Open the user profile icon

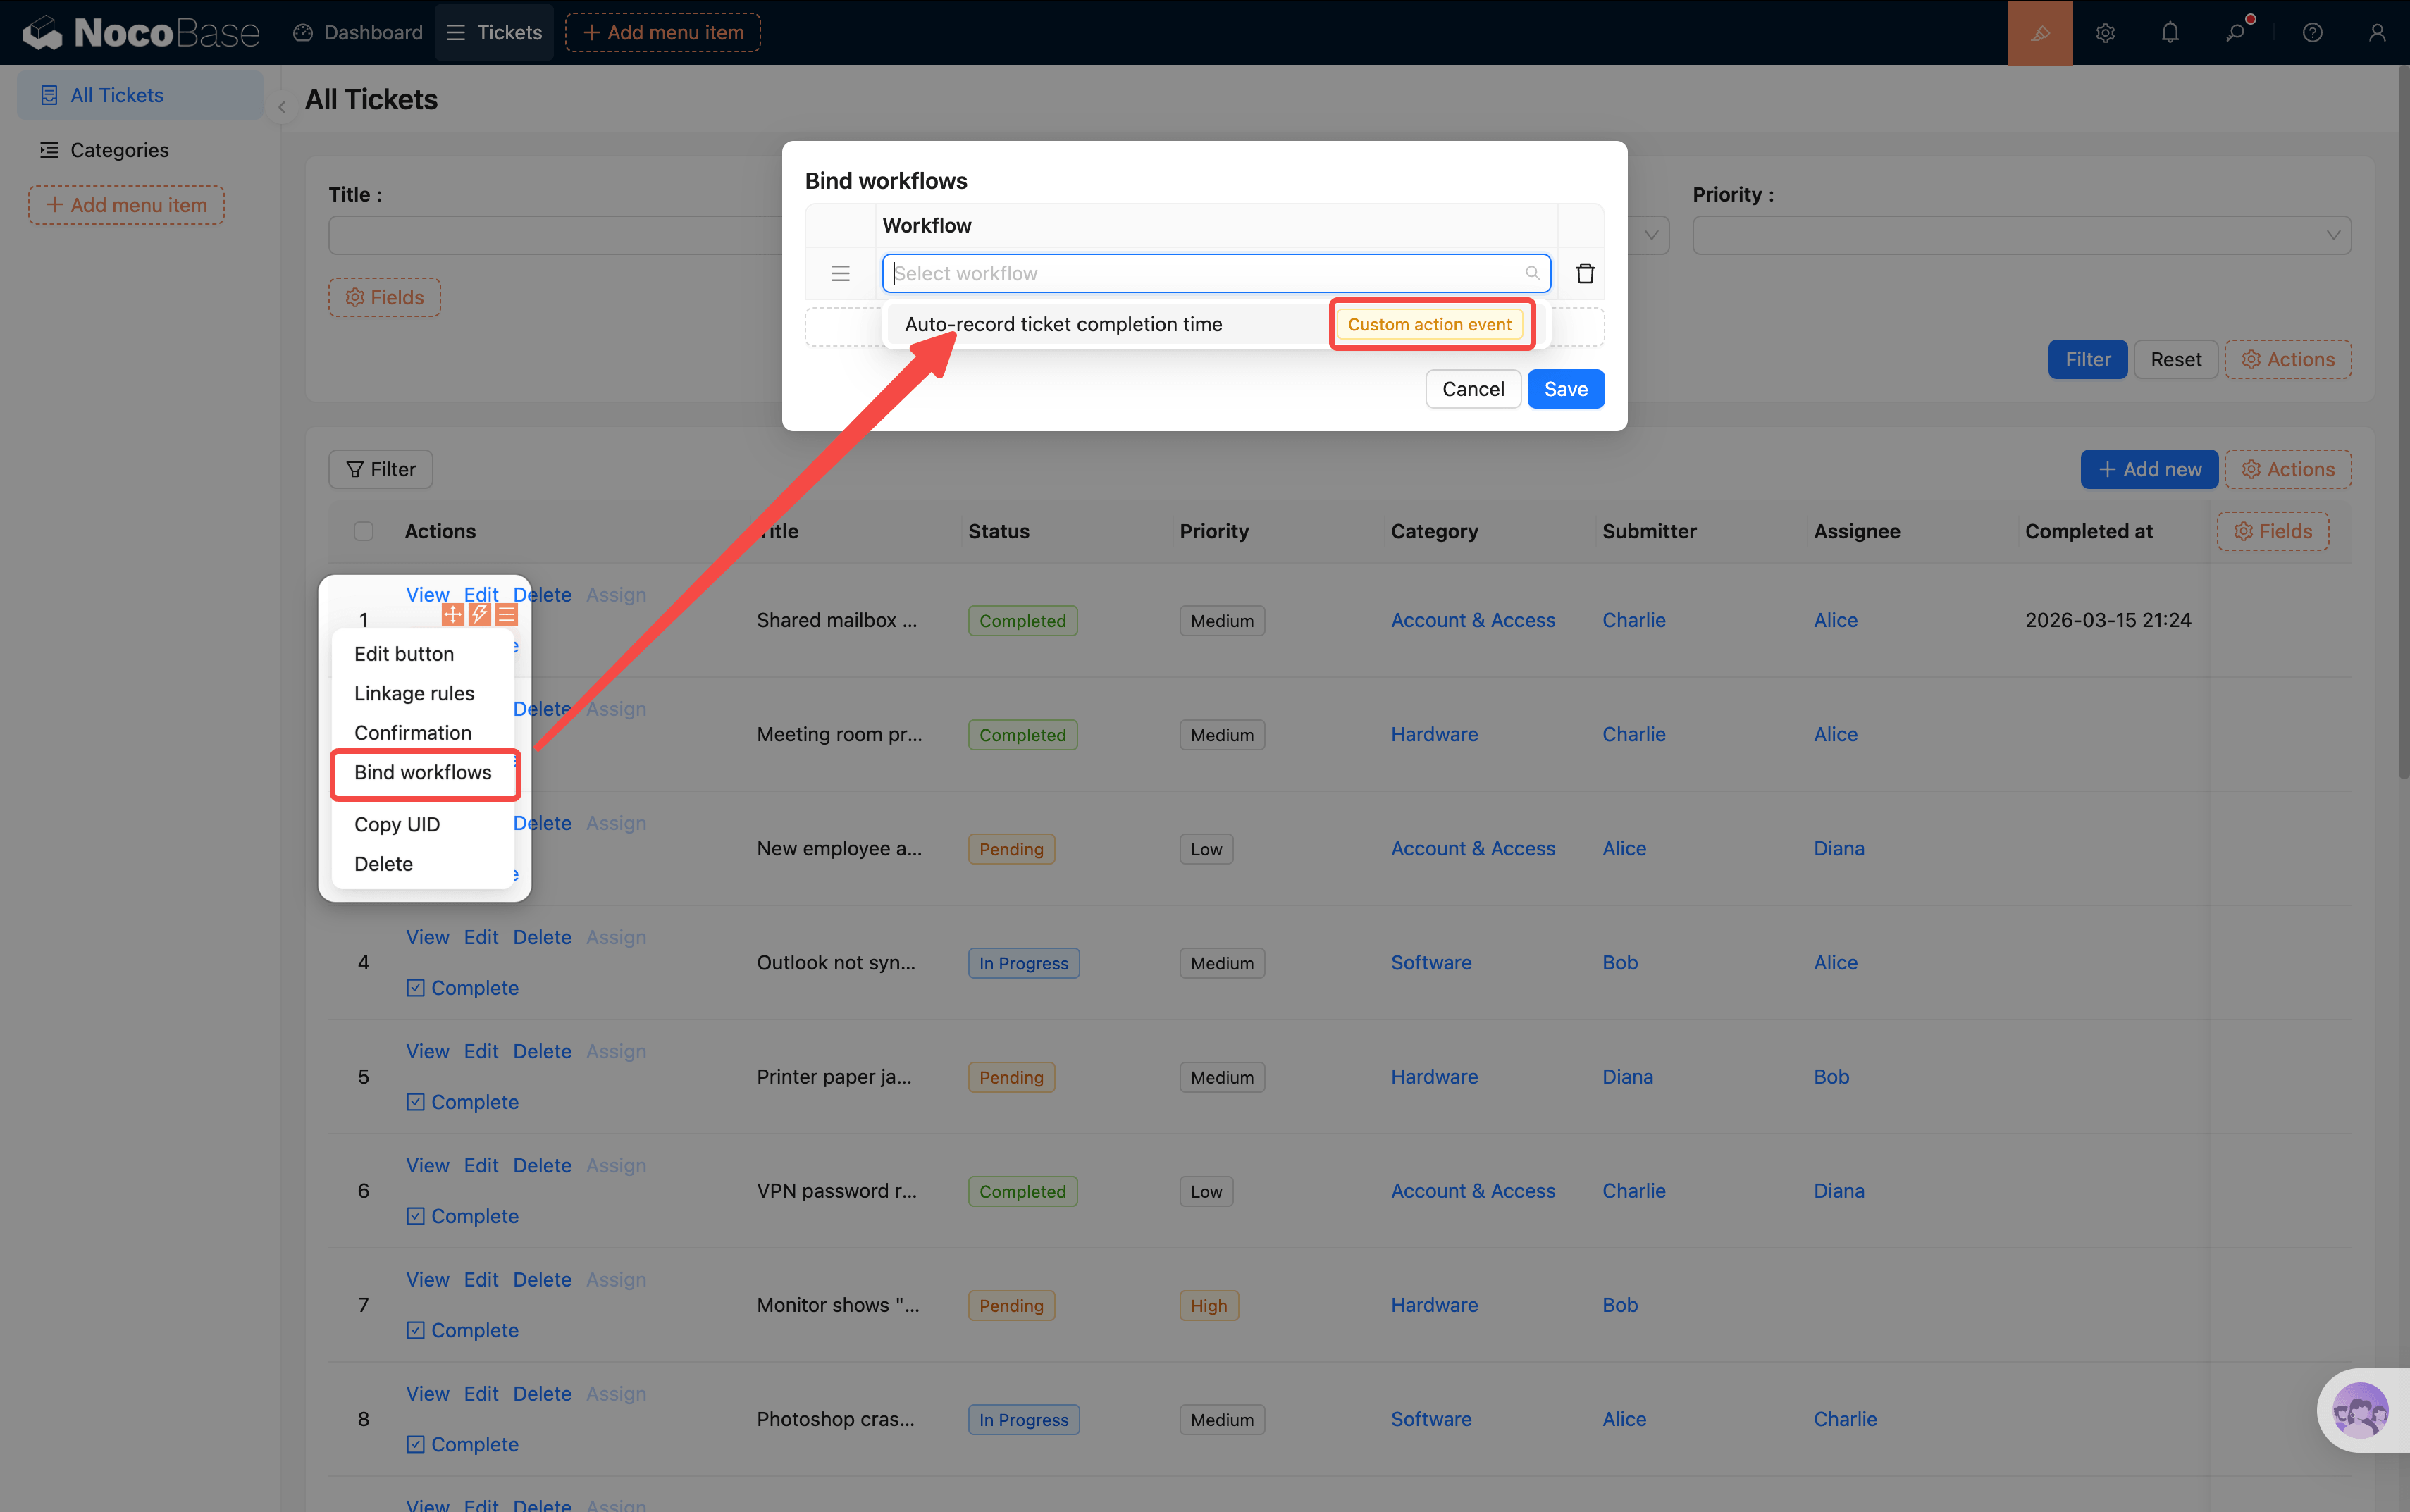pyautogui.click(x=2377, y=33)
